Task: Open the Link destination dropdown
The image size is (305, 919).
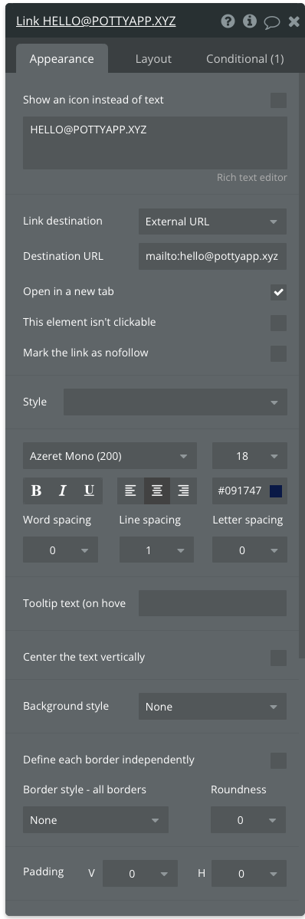Action: (x=212, y=222)
